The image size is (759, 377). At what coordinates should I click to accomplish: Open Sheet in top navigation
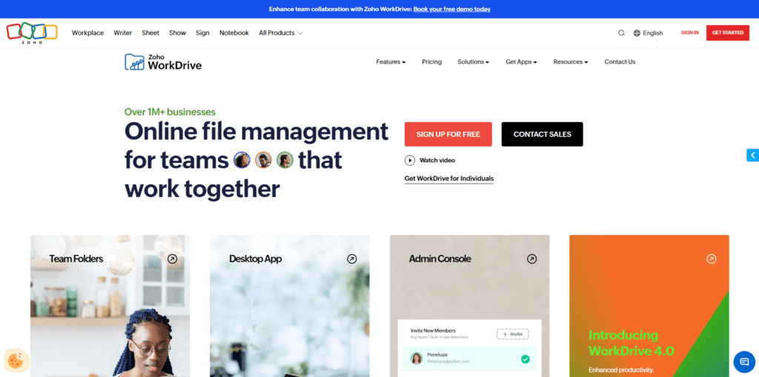point(150,33)
